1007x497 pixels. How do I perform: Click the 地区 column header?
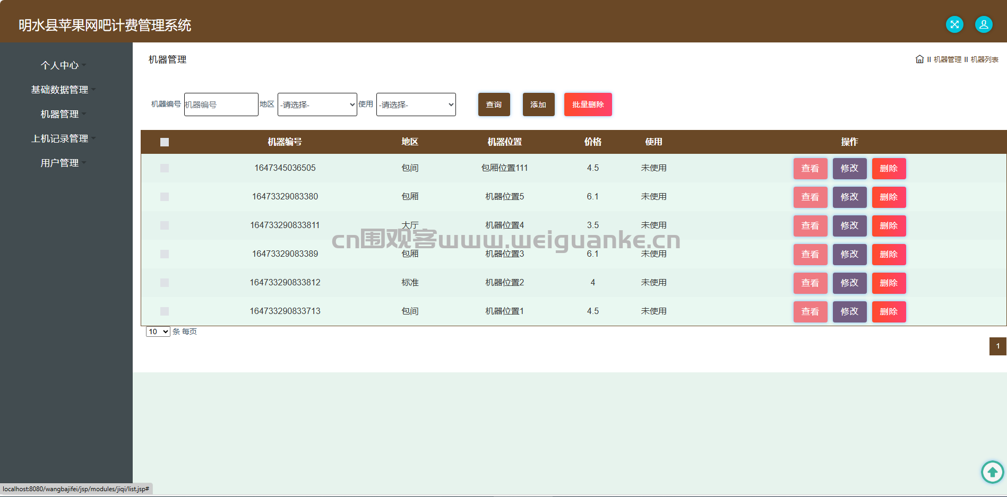[x=410, y=142]
